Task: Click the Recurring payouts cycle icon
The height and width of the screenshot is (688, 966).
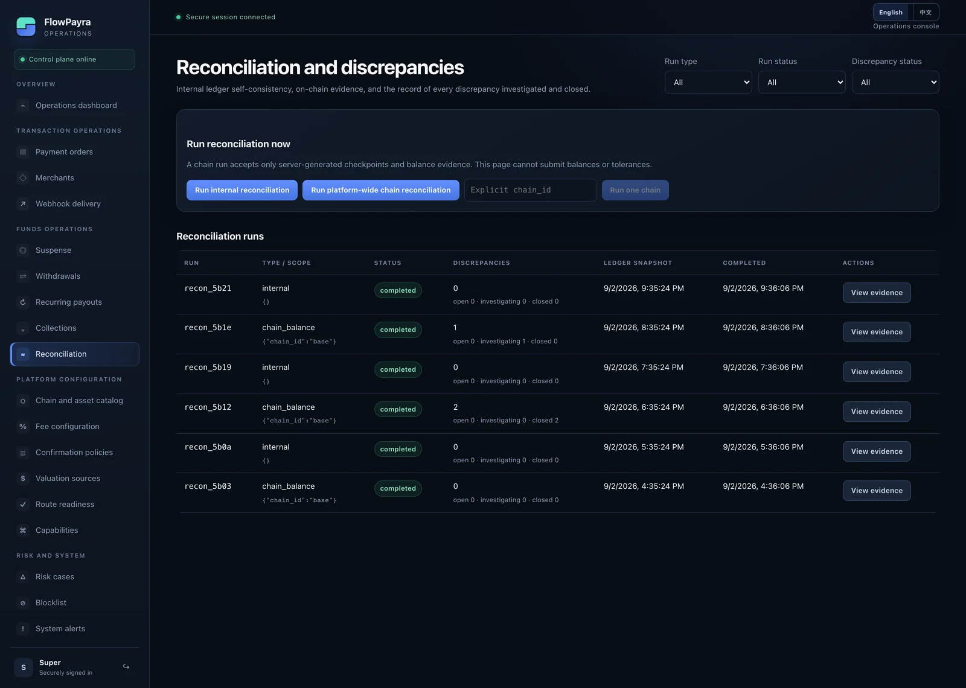Action: pyautogui.click(x=23, y=302)
